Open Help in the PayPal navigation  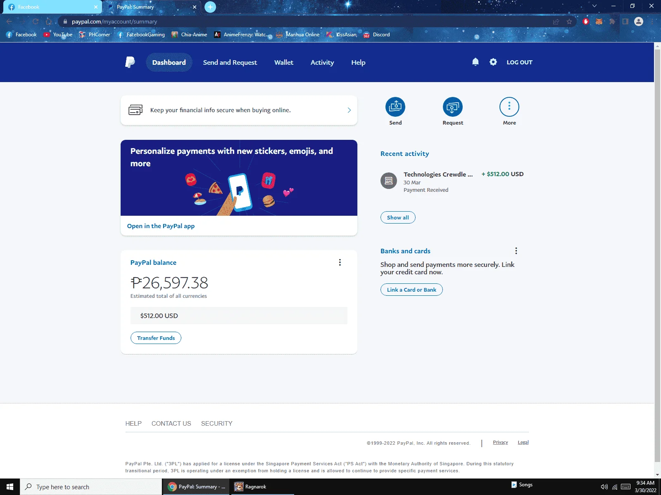tap(358, 62)
